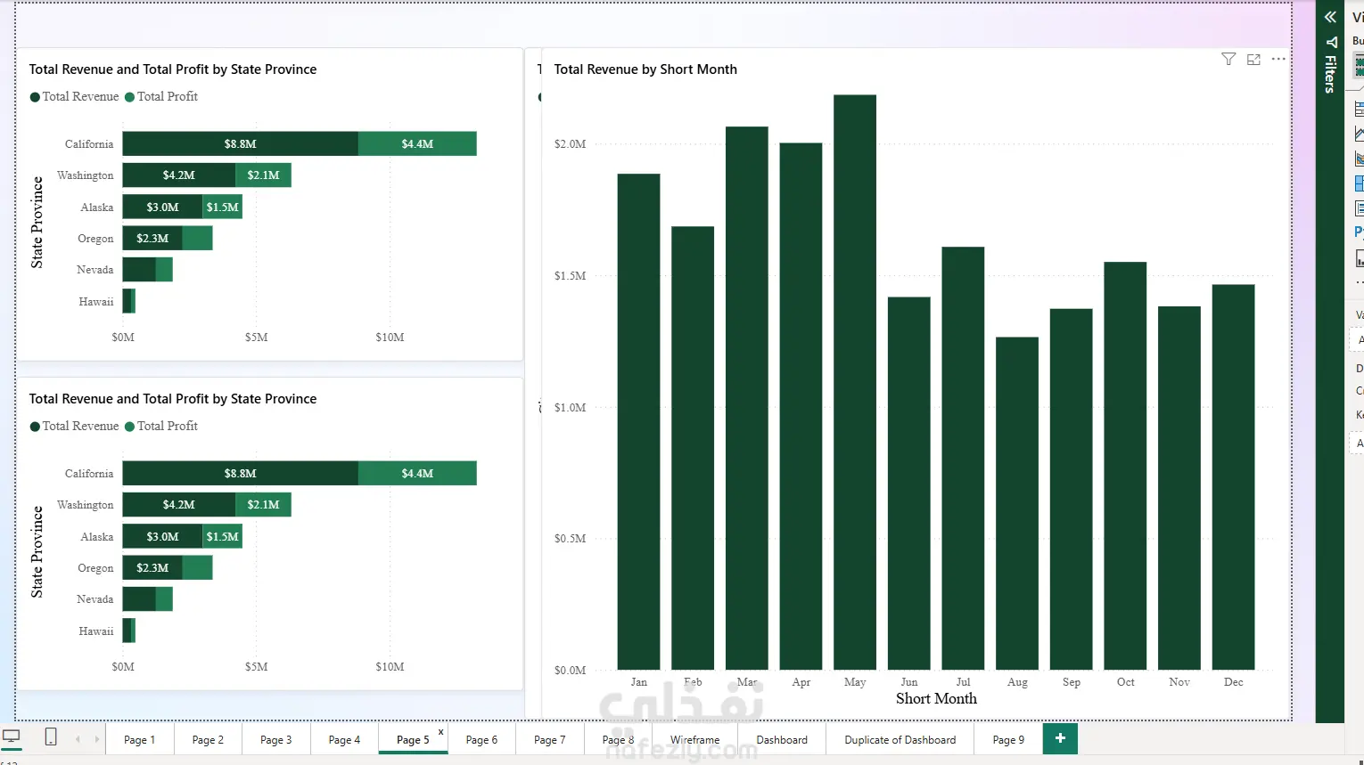Close Page 5 tab with its x
The height and width of the screenshot is (765, 1364).
(x=440, y=732)
